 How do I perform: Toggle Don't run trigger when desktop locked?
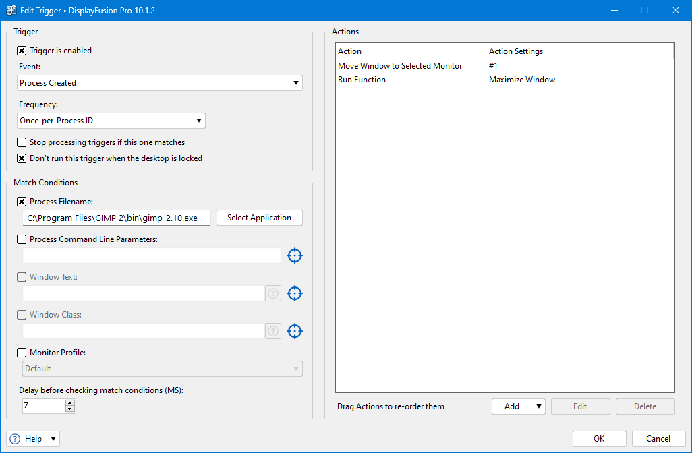pyautogui.click(x=22, y=158)
